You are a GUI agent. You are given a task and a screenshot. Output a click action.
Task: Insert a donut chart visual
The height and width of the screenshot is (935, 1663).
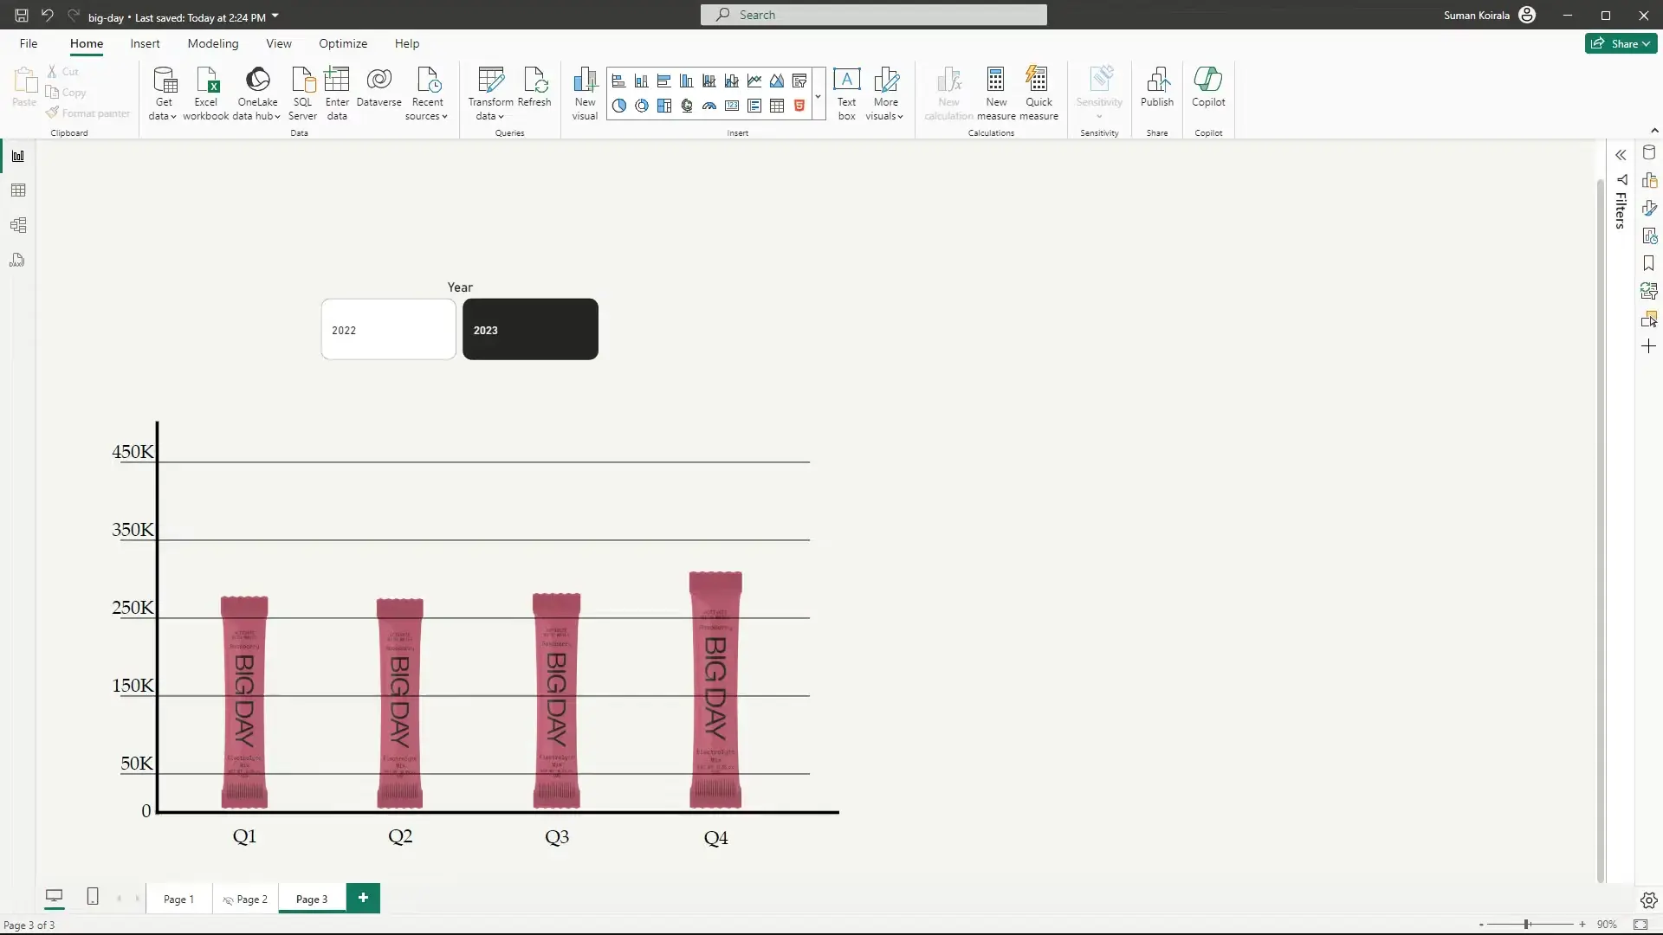(641, 106)
